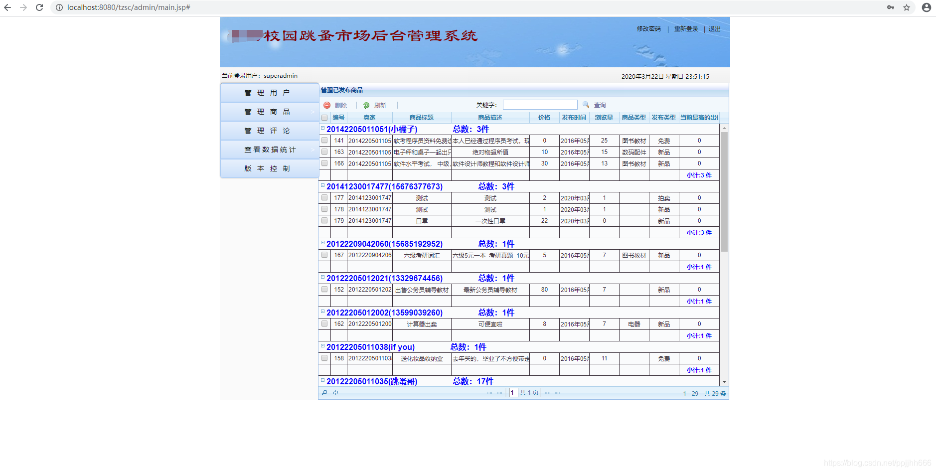936x472 pixels.
Task: Check the row checkbox for item 167
Action: click(324, 255)
